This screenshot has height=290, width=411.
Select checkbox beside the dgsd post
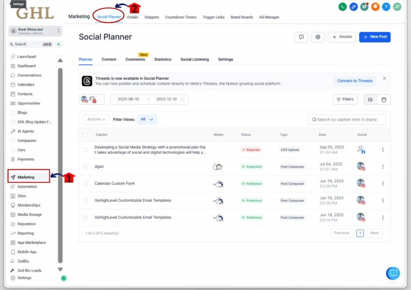(x=85, y=167)
